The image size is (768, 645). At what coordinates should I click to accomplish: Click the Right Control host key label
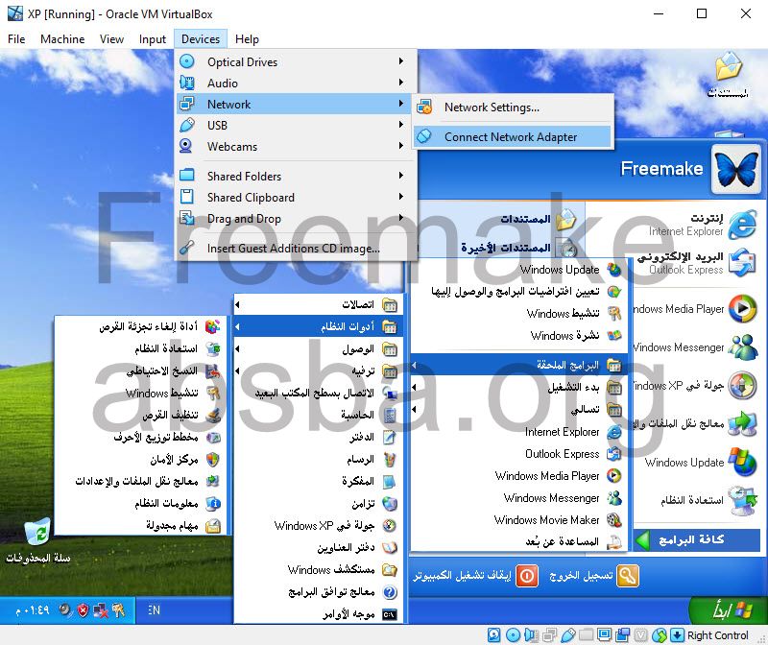pos(717,635)
